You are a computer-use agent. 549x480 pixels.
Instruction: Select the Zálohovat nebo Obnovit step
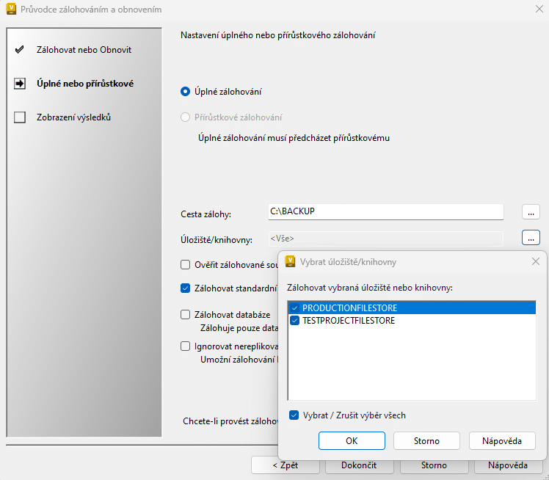tap(84, 50)
